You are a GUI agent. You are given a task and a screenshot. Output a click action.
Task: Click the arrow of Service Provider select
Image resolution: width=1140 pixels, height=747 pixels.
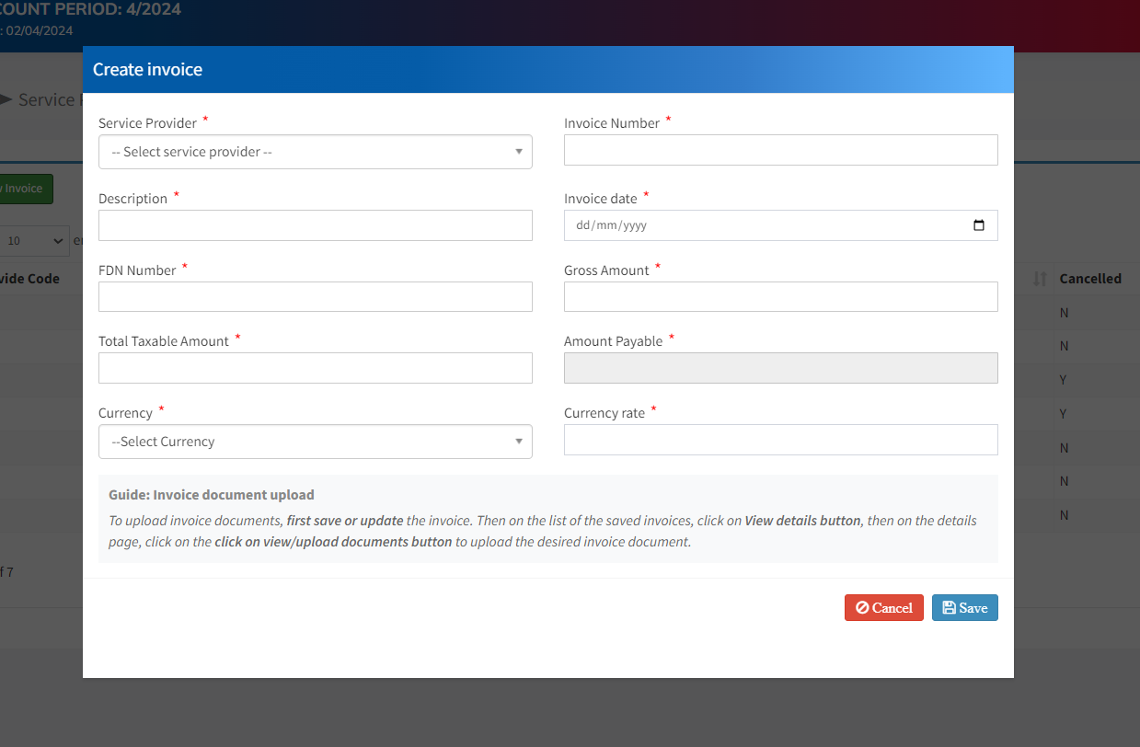519,152
